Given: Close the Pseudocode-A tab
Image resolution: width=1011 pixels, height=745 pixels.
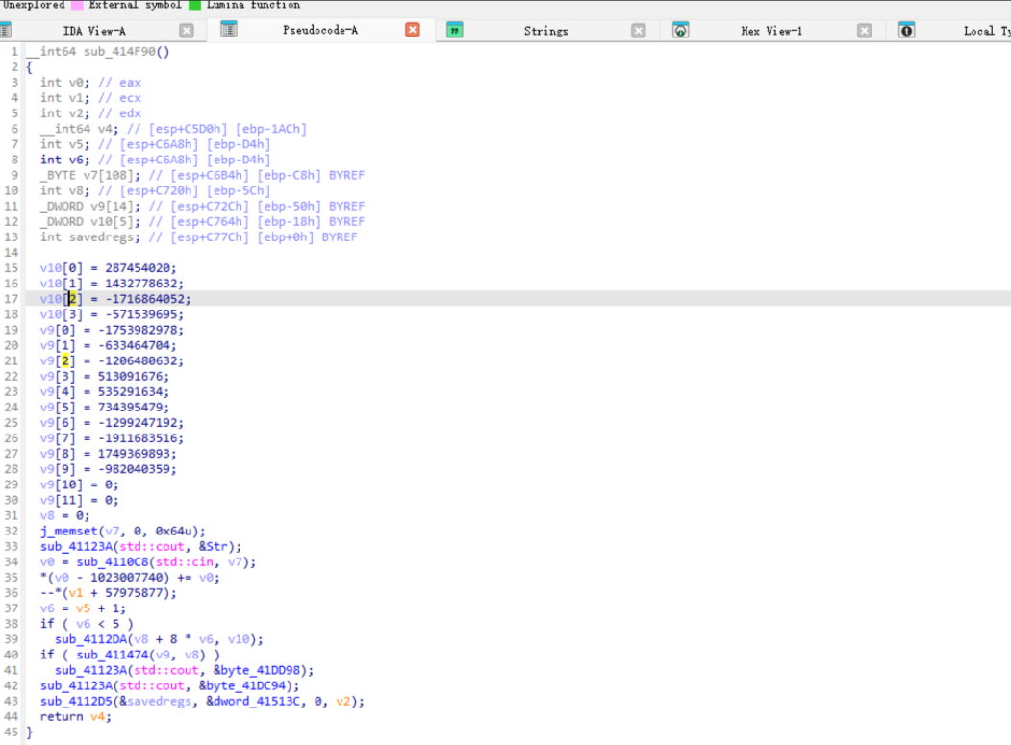Looking at the screenshot, I should pos(413,30).
